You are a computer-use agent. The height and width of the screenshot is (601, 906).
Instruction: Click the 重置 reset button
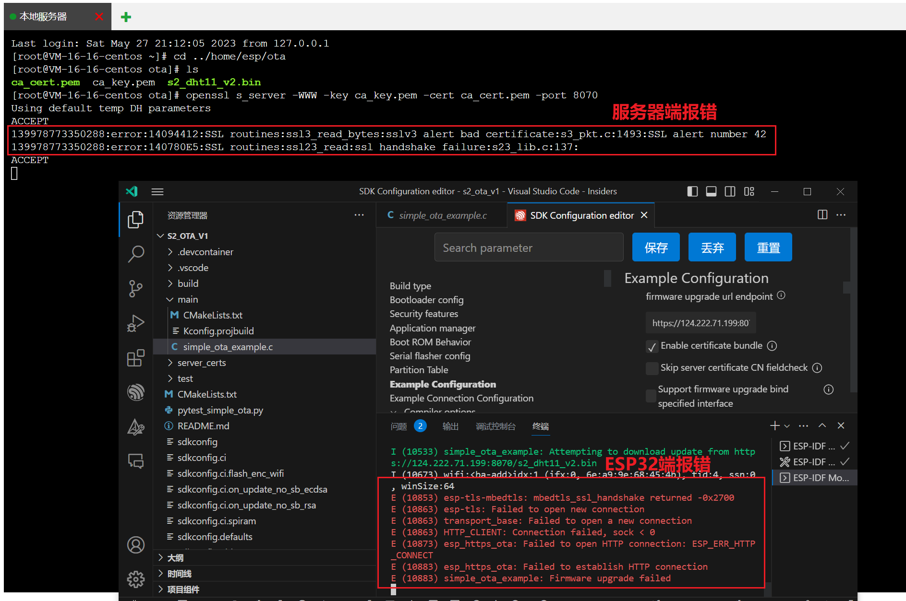tap(768, 247)
